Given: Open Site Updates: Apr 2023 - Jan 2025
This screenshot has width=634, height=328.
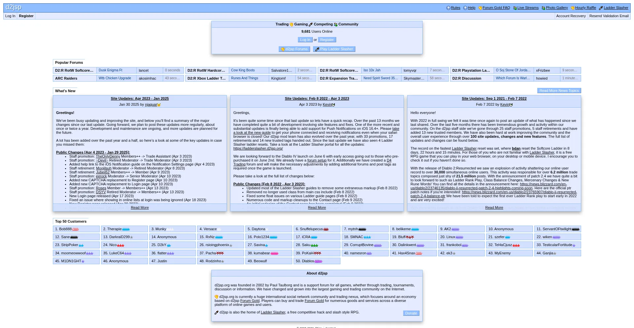Looking at the screenshot, I should (x=140, y=99).
